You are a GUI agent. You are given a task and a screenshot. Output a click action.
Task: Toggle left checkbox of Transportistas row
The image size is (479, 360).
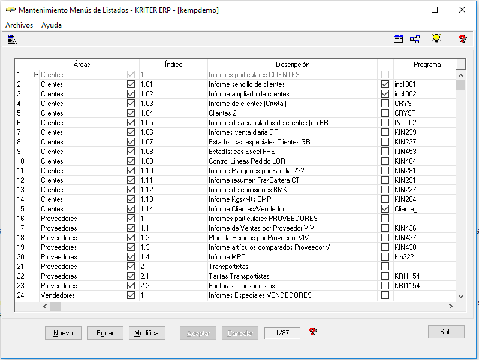click(131, 267)
